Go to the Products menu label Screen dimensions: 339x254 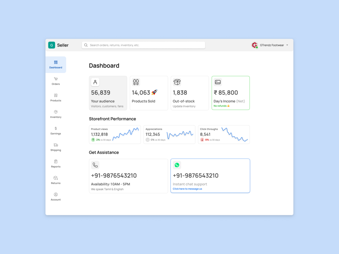pyautogui.click(x=56, y=101)
